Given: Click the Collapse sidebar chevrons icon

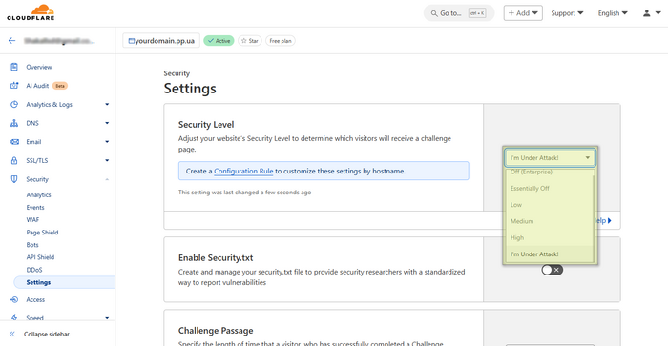Looking at the screenshot, I should click(x=12, y=334).
